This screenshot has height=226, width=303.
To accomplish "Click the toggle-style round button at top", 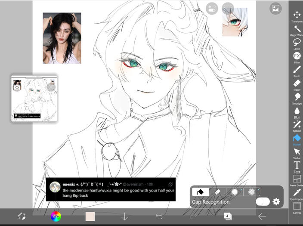I will click(x=212, y=9).
